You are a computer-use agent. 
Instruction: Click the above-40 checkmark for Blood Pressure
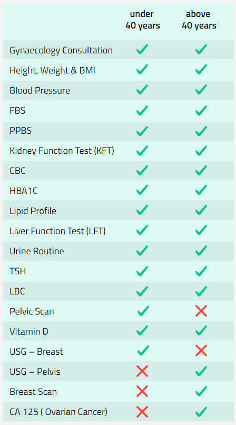tap(201, 89)
